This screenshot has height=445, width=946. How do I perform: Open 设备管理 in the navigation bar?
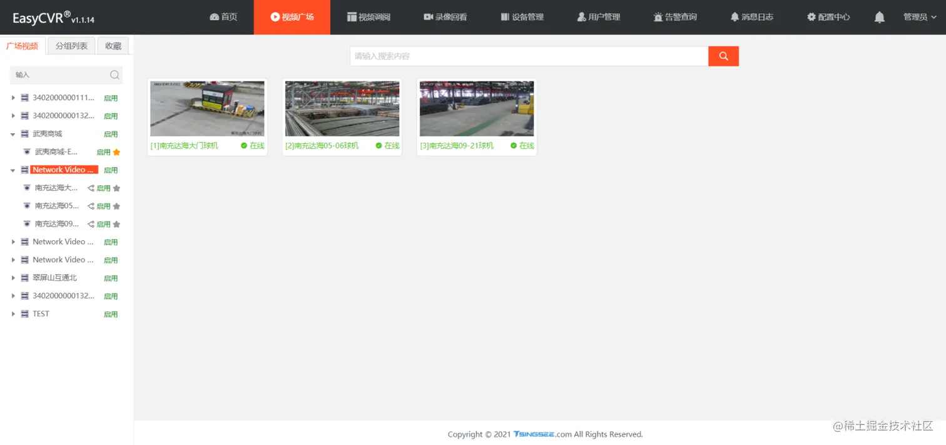(x=522, y=18)
